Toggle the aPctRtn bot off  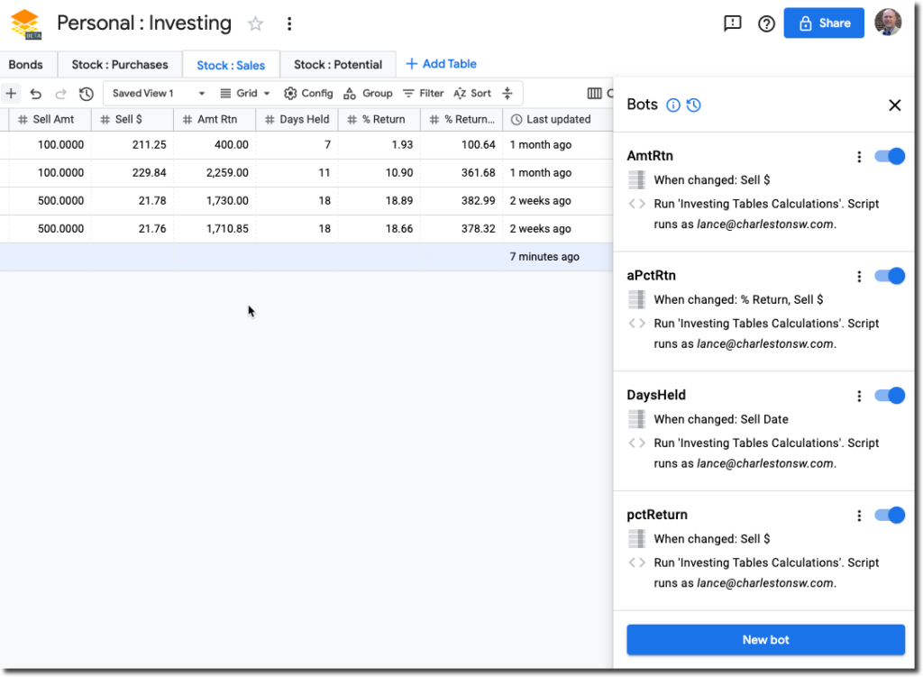point(890,276)
